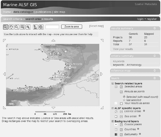
Task: Select the zoom out magnifier tool
Action: coord(17,27)
